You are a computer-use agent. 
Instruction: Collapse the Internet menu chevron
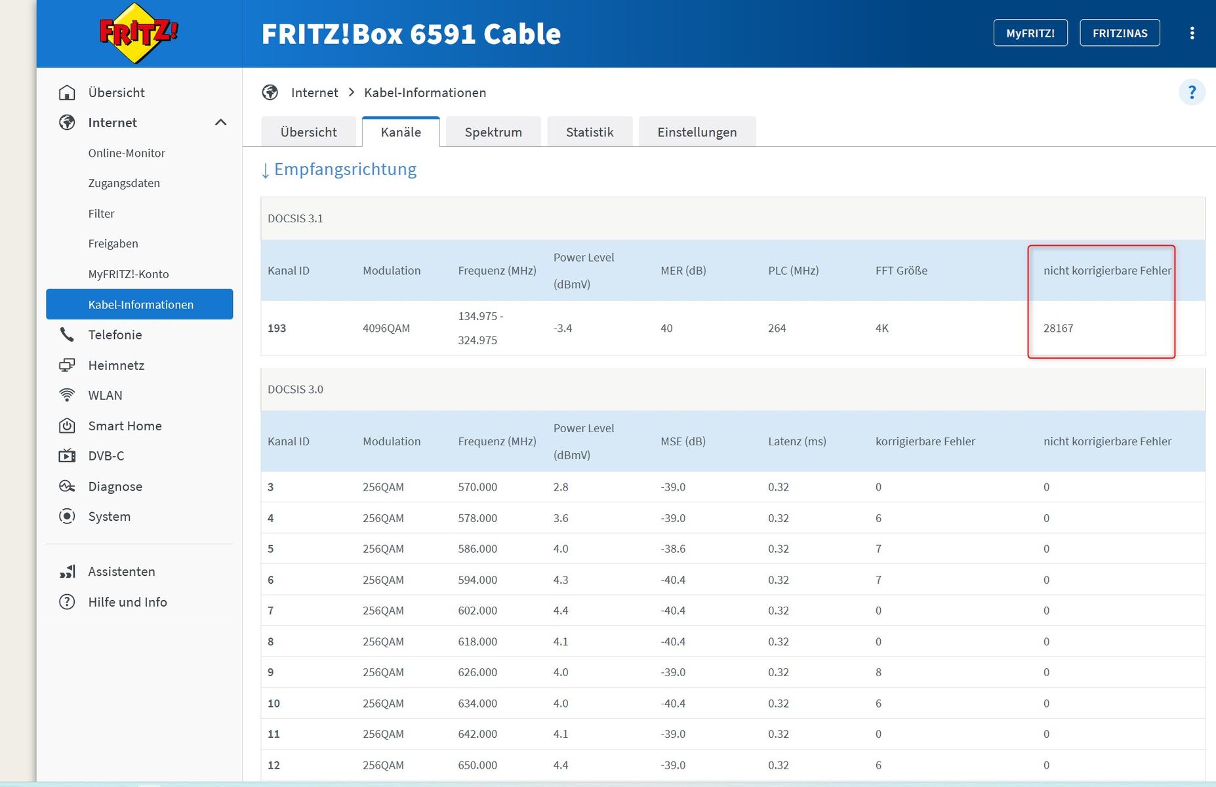coord(221,123)
